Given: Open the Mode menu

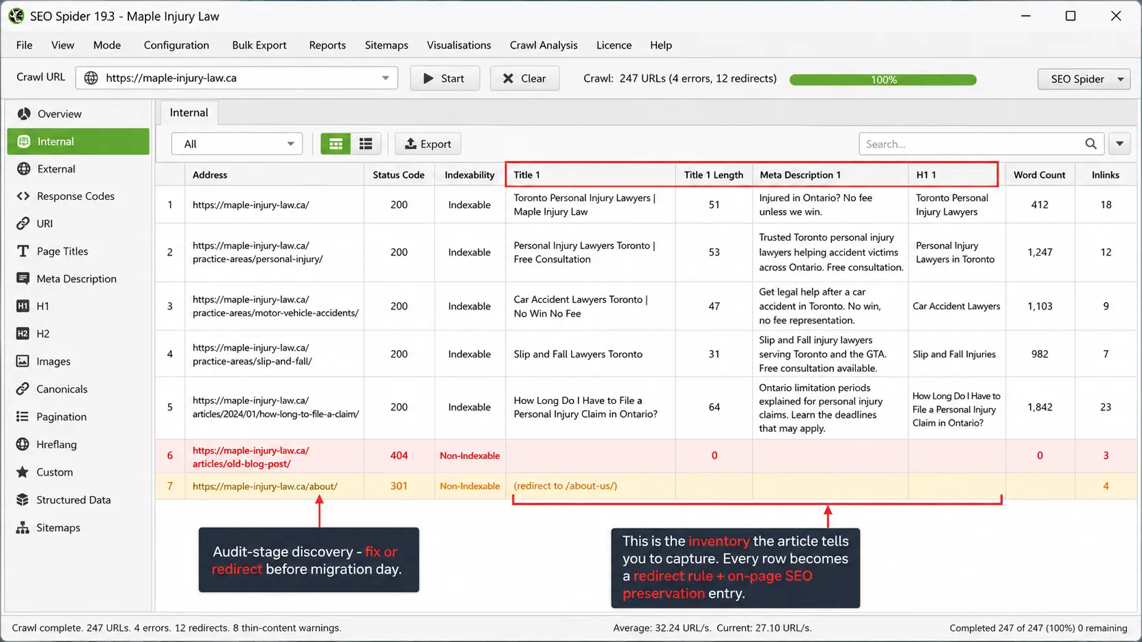Looking at the screenshot, I should (107, 45).
